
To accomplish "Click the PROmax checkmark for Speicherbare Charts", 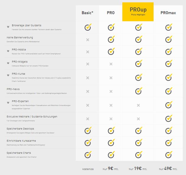I will (x=169, y=155).
